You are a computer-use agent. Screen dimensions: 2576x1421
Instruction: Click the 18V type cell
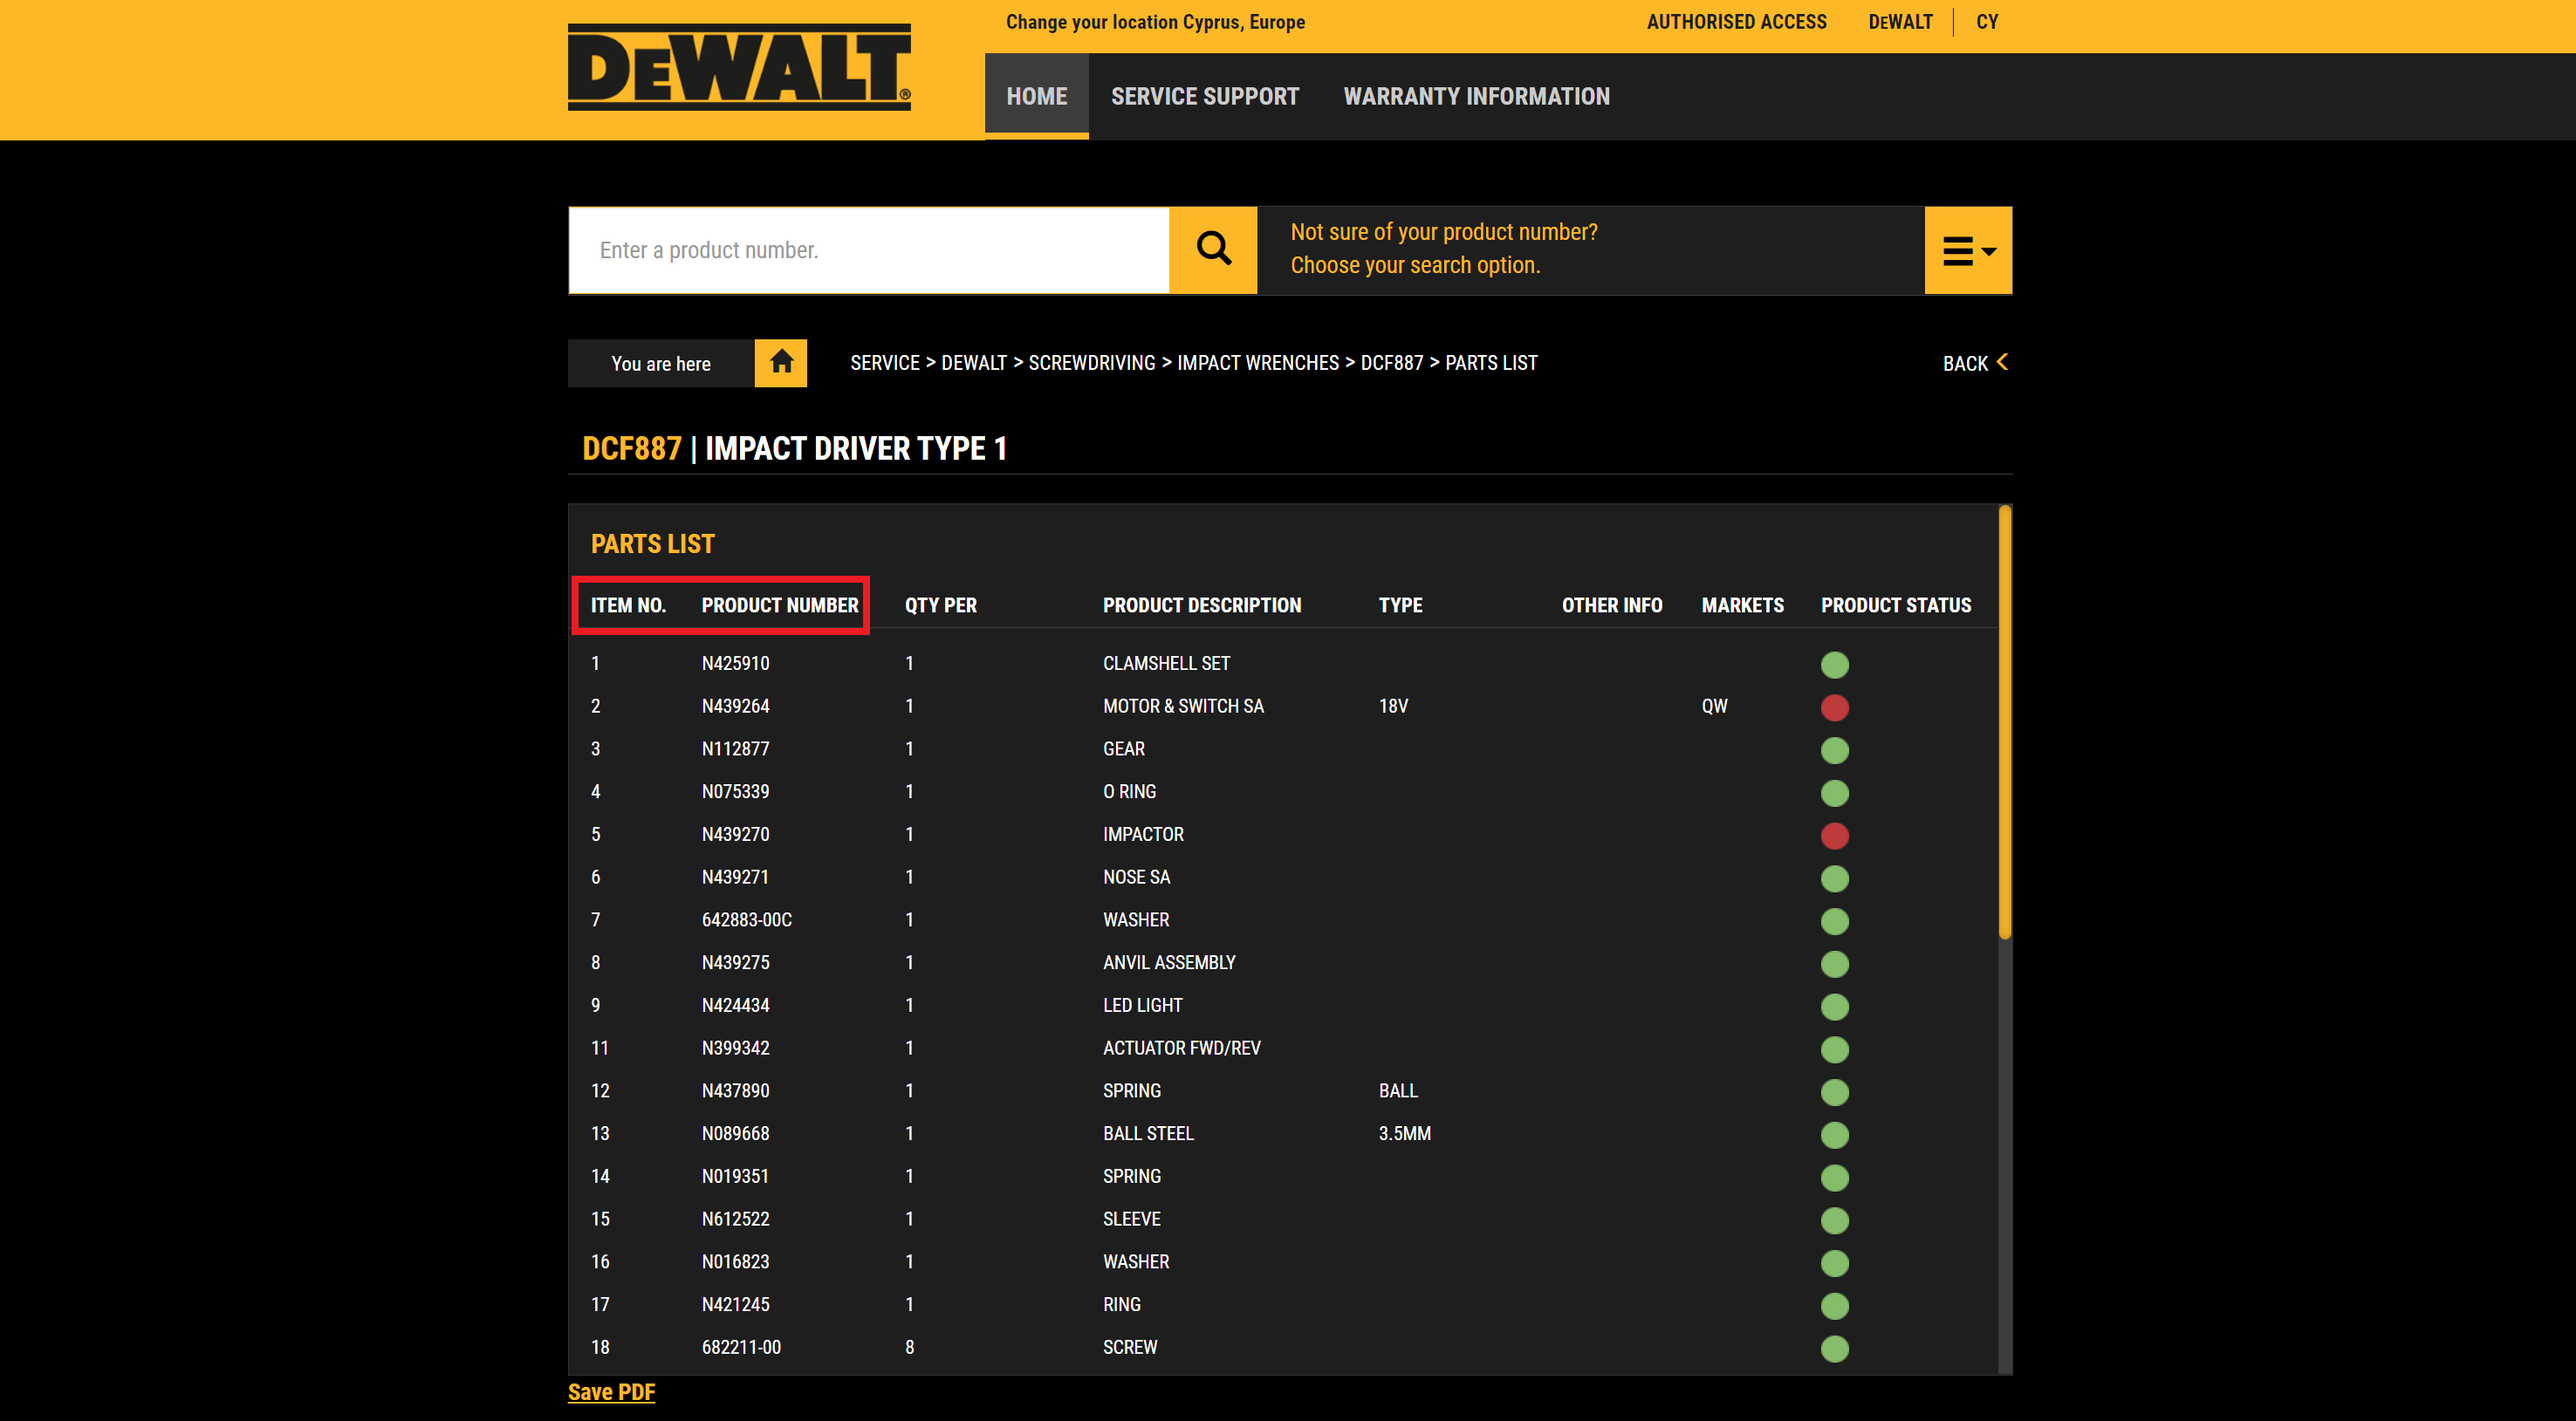coord(1393,707)
